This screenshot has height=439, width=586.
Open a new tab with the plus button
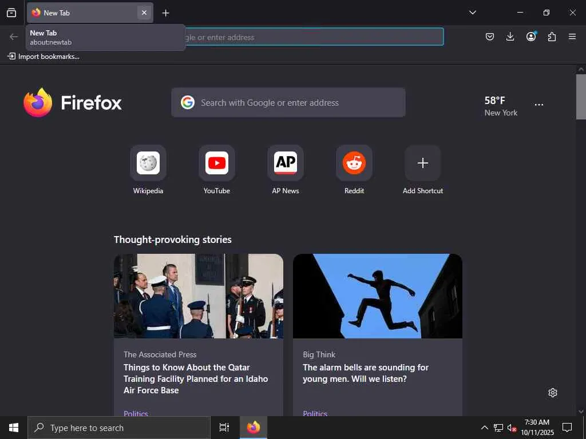pos(165,13)
